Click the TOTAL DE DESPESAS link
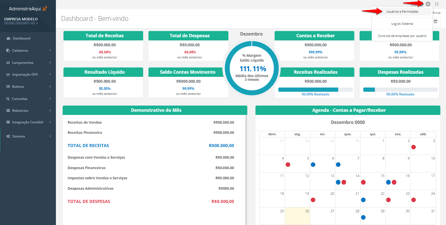Screen dimensions: 446x225 tap(89, 202)
